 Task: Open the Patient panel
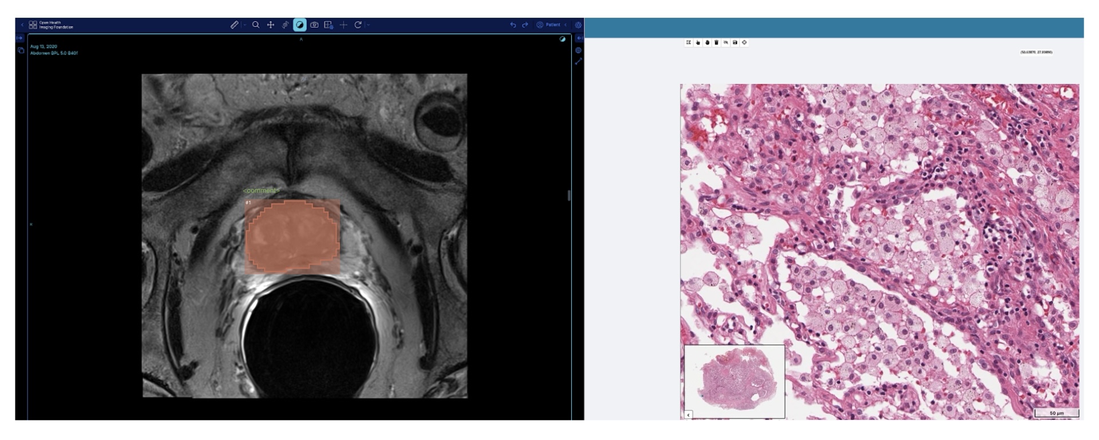tap(548, 25)
